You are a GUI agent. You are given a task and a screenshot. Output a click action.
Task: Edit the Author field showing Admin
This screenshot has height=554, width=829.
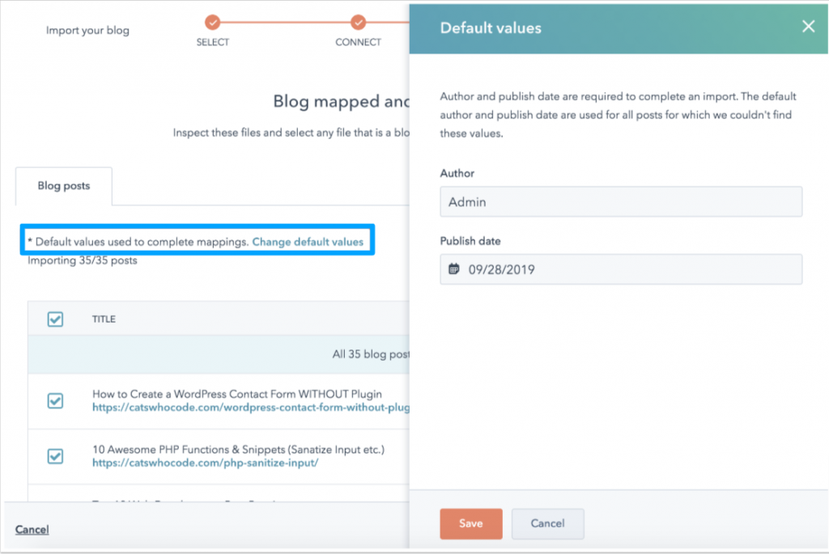[x=620, y=201]
